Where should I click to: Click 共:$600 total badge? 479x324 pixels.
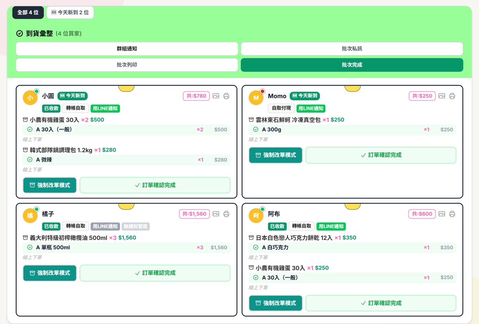[x=422, y=214]
